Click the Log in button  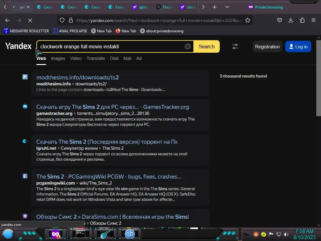point(298,47)
